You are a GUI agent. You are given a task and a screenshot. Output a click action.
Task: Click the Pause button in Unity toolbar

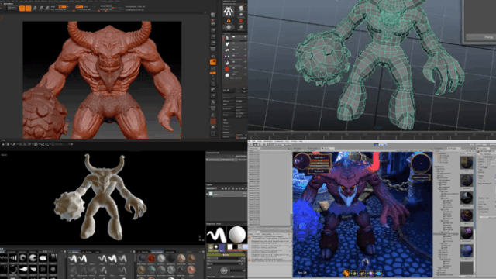point(381,145)
